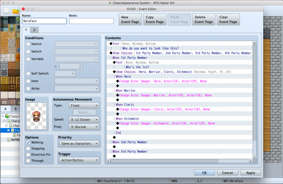The image size is (283, 184).
Task: Select the 'Who do you want to look like this?' line
Action: pos(180,48)
